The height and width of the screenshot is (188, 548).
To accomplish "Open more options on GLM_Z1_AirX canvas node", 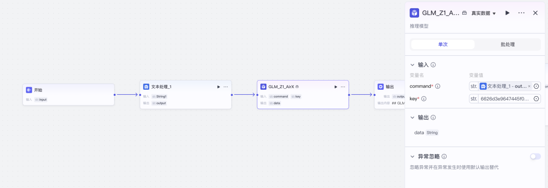I will [x=343, y=87].
